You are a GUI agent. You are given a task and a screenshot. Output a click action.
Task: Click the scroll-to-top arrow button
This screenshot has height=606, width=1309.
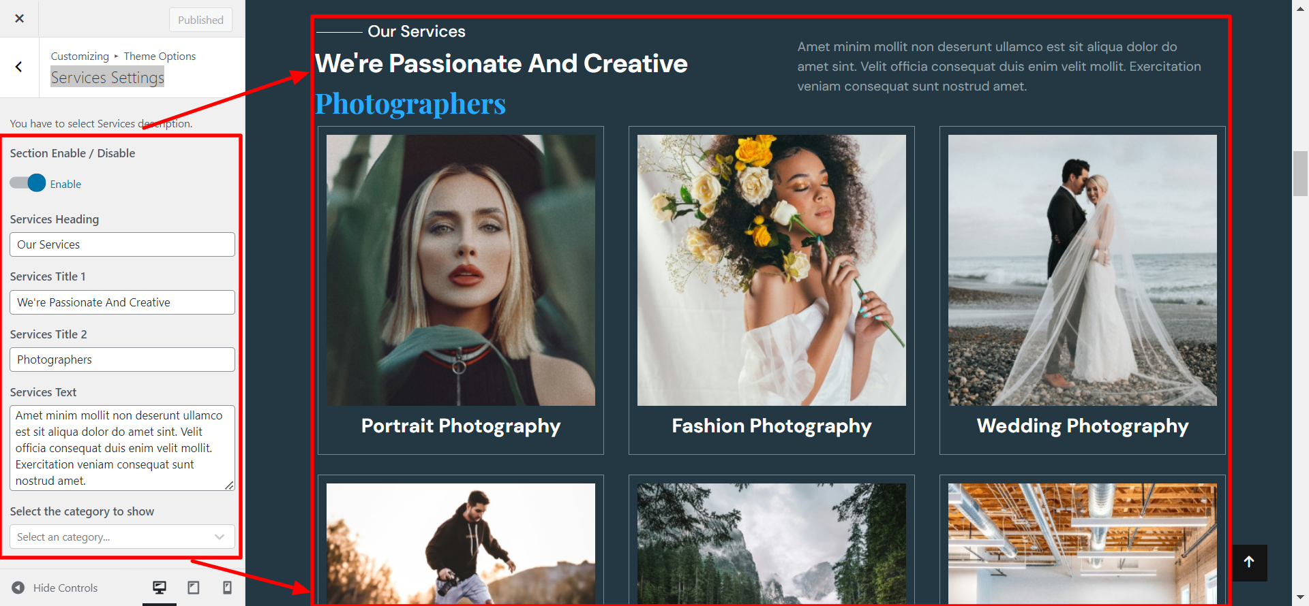(x=1249, y=562)
